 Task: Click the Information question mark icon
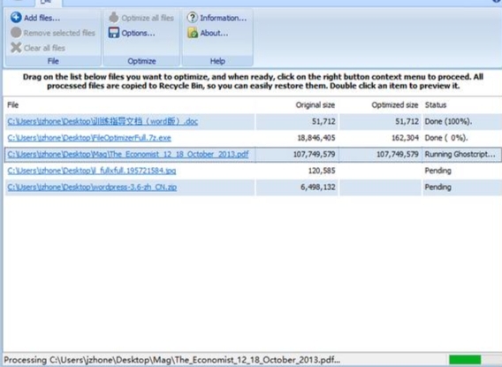[x=193, y=18]
